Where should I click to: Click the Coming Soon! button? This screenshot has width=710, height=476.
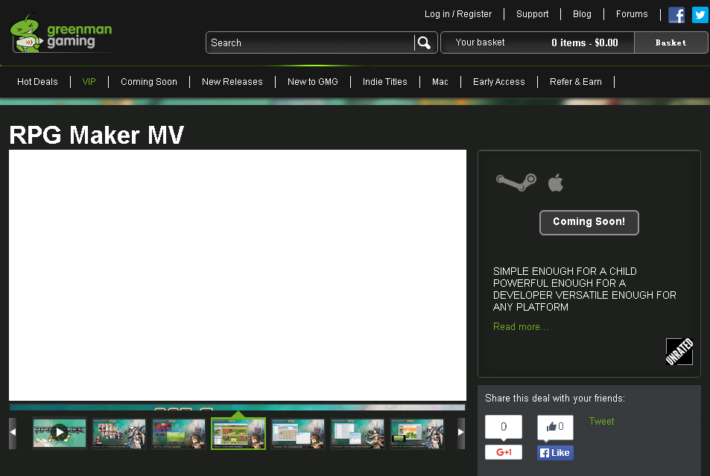click(x=589, y=223)
